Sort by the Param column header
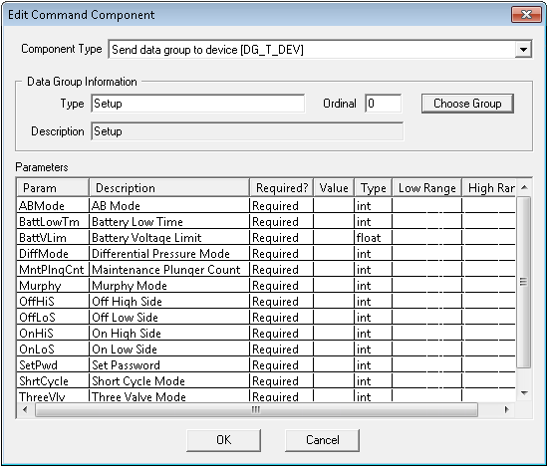The image size is (548, 467). (x=53, y=188)
